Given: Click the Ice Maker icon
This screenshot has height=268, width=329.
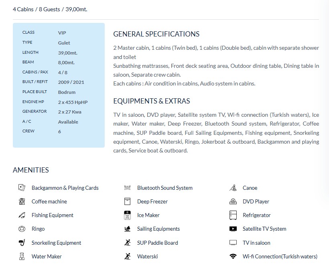Looking at the screenshot, I should (128, 215).
